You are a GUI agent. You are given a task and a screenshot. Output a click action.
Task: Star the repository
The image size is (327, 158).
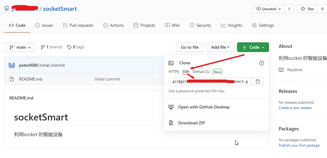307,9
